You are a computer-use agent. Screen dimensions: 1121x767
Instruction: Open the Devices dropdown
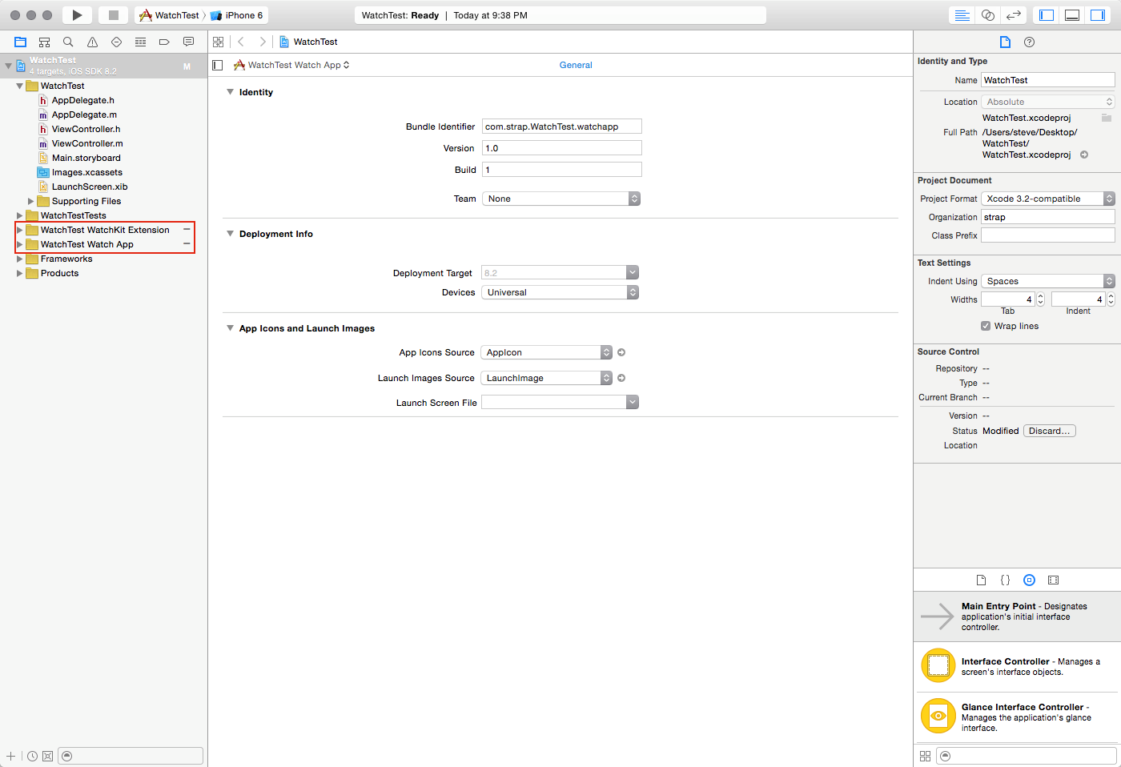click(560, 292)
